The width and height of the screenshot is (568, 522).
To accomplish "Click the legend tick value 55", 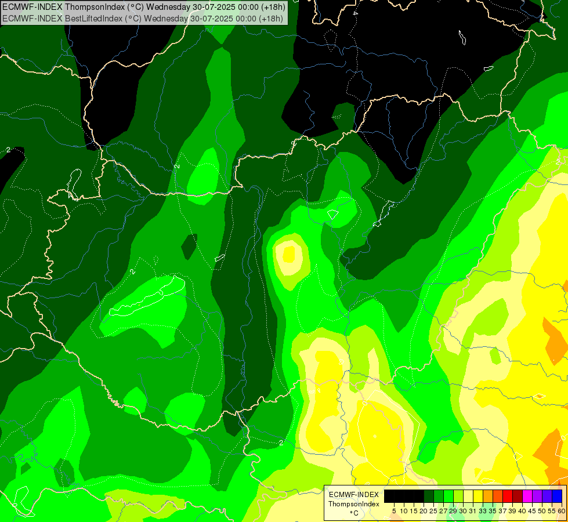I will 552,511.
